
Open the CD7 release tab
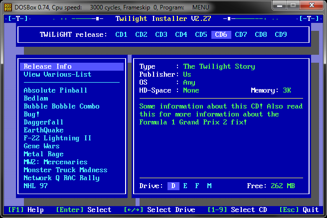pyautogui.click(x=241, y=34)
